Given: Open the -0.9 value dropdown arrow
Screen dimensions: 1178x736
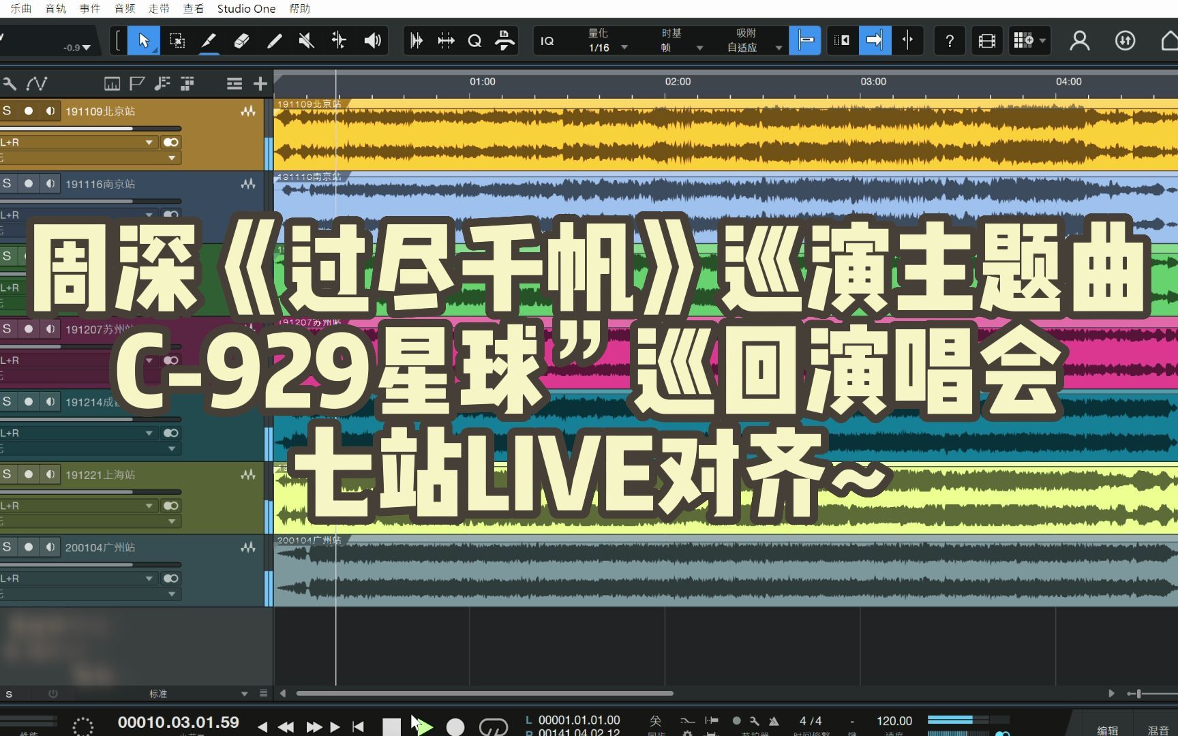Looking at the screenshot, I should click(86, 48).
